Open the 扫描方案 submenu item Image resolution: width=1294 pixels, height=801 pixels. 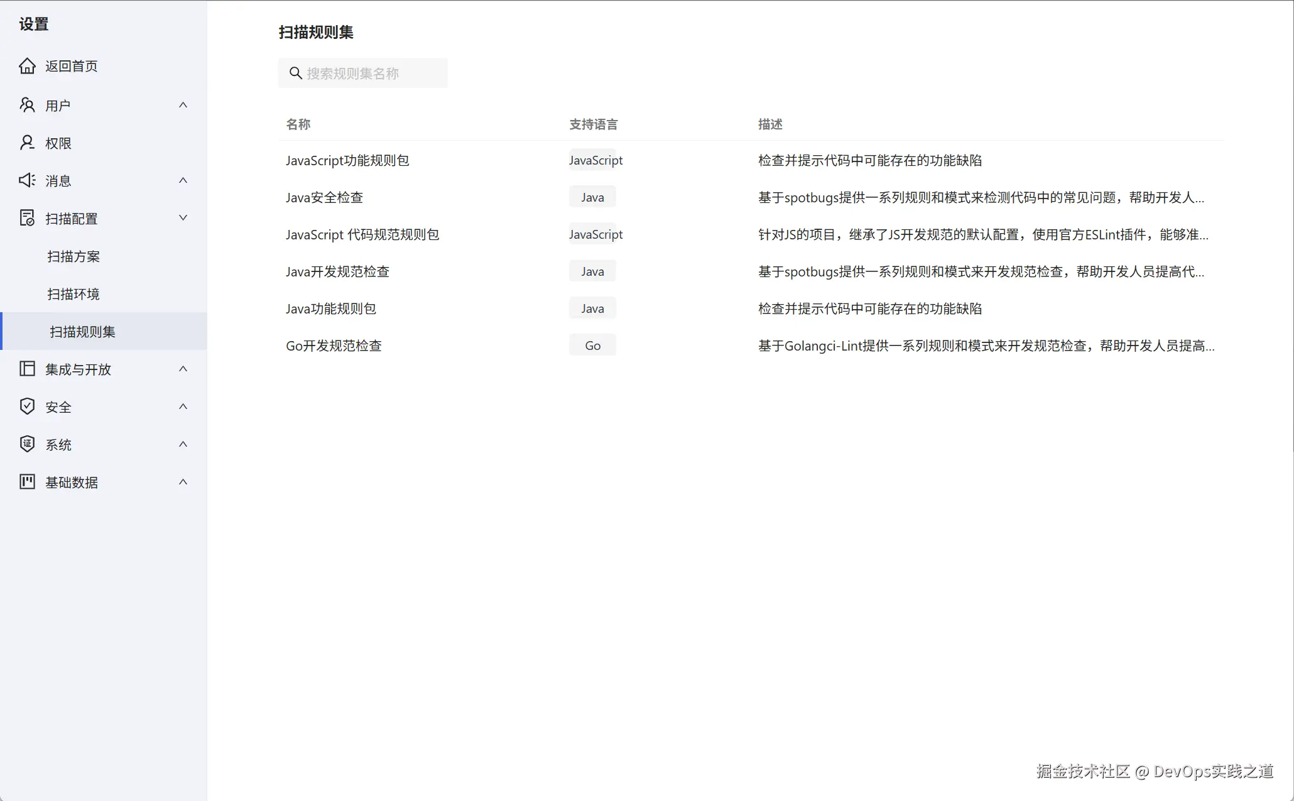coord(73,256)
